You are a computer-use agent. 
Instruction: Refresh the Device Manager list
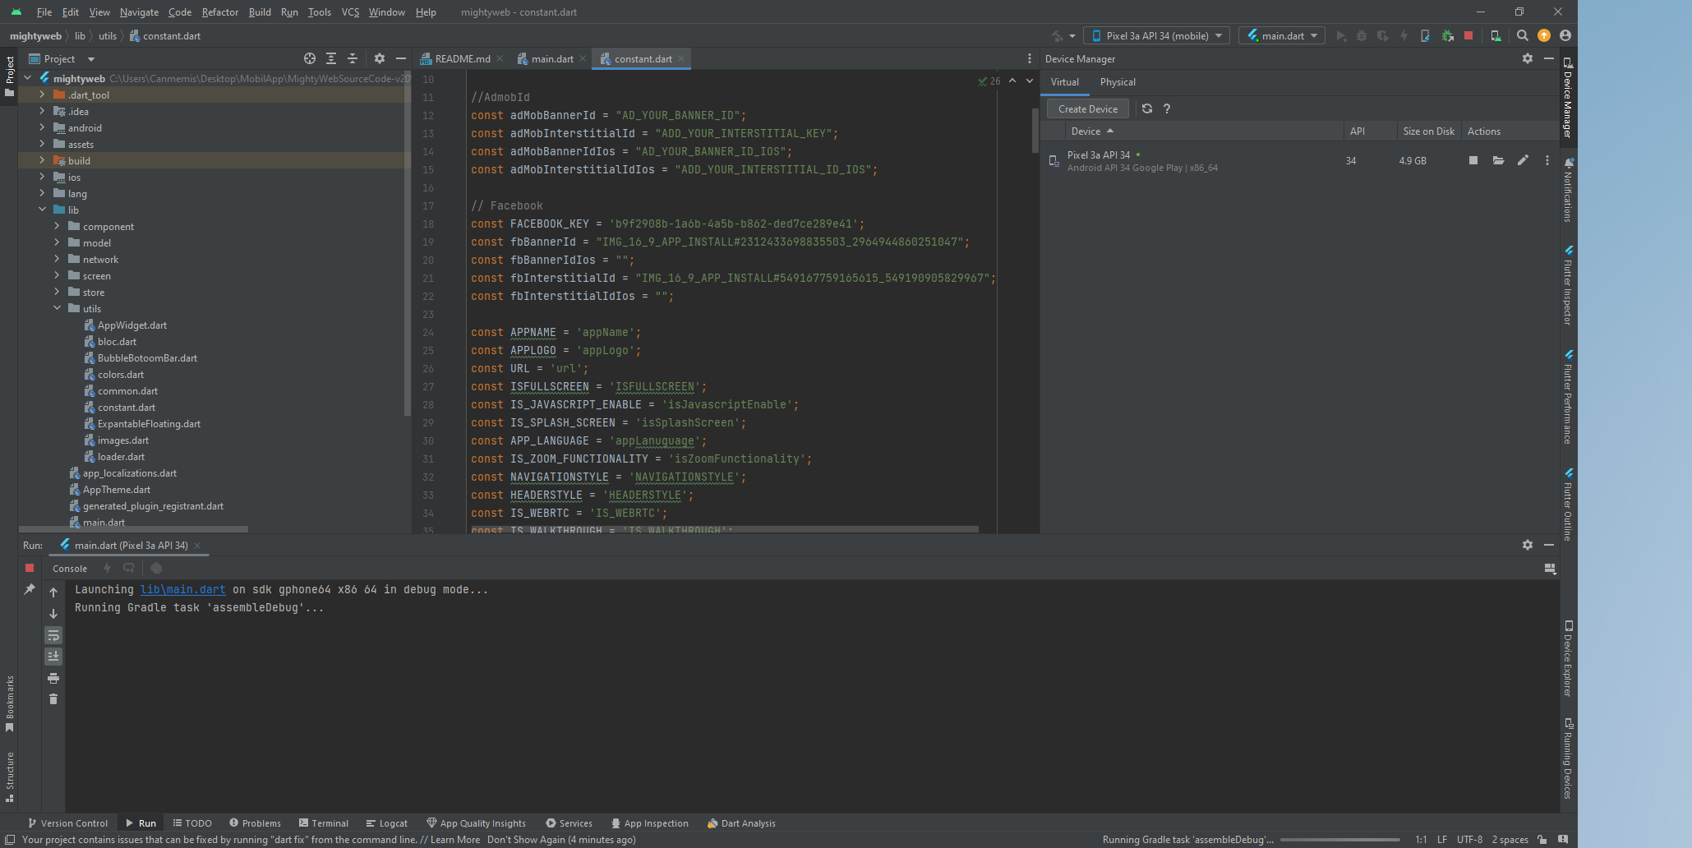tap(1147, 108)
